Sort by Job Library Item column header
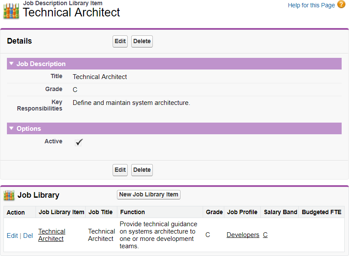Image resolution: width=349 pixels, height=256 pixels. 61,212
